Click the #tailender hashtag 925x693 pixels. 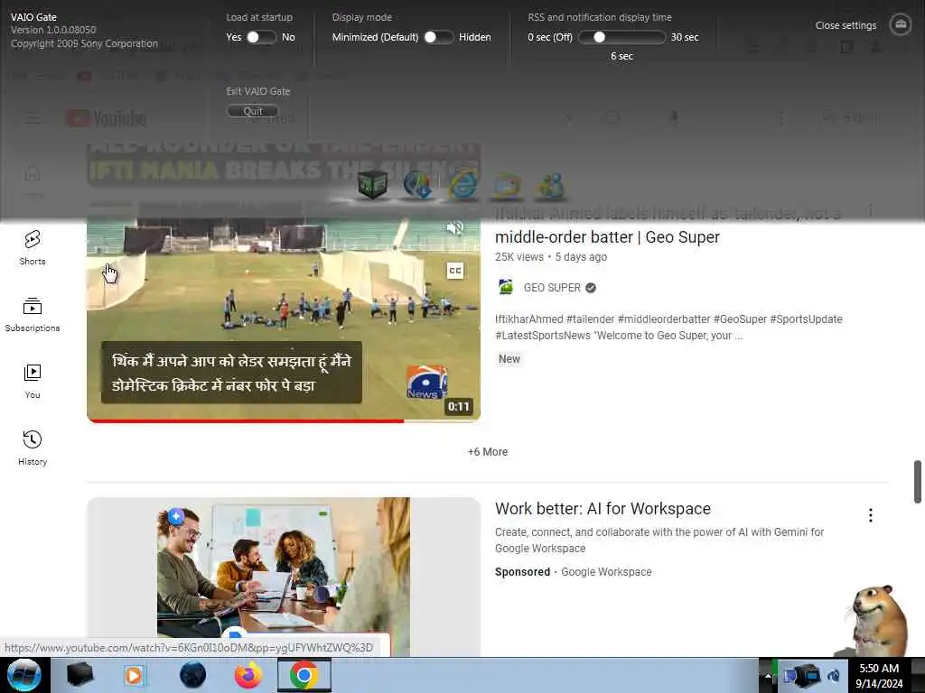590,319
